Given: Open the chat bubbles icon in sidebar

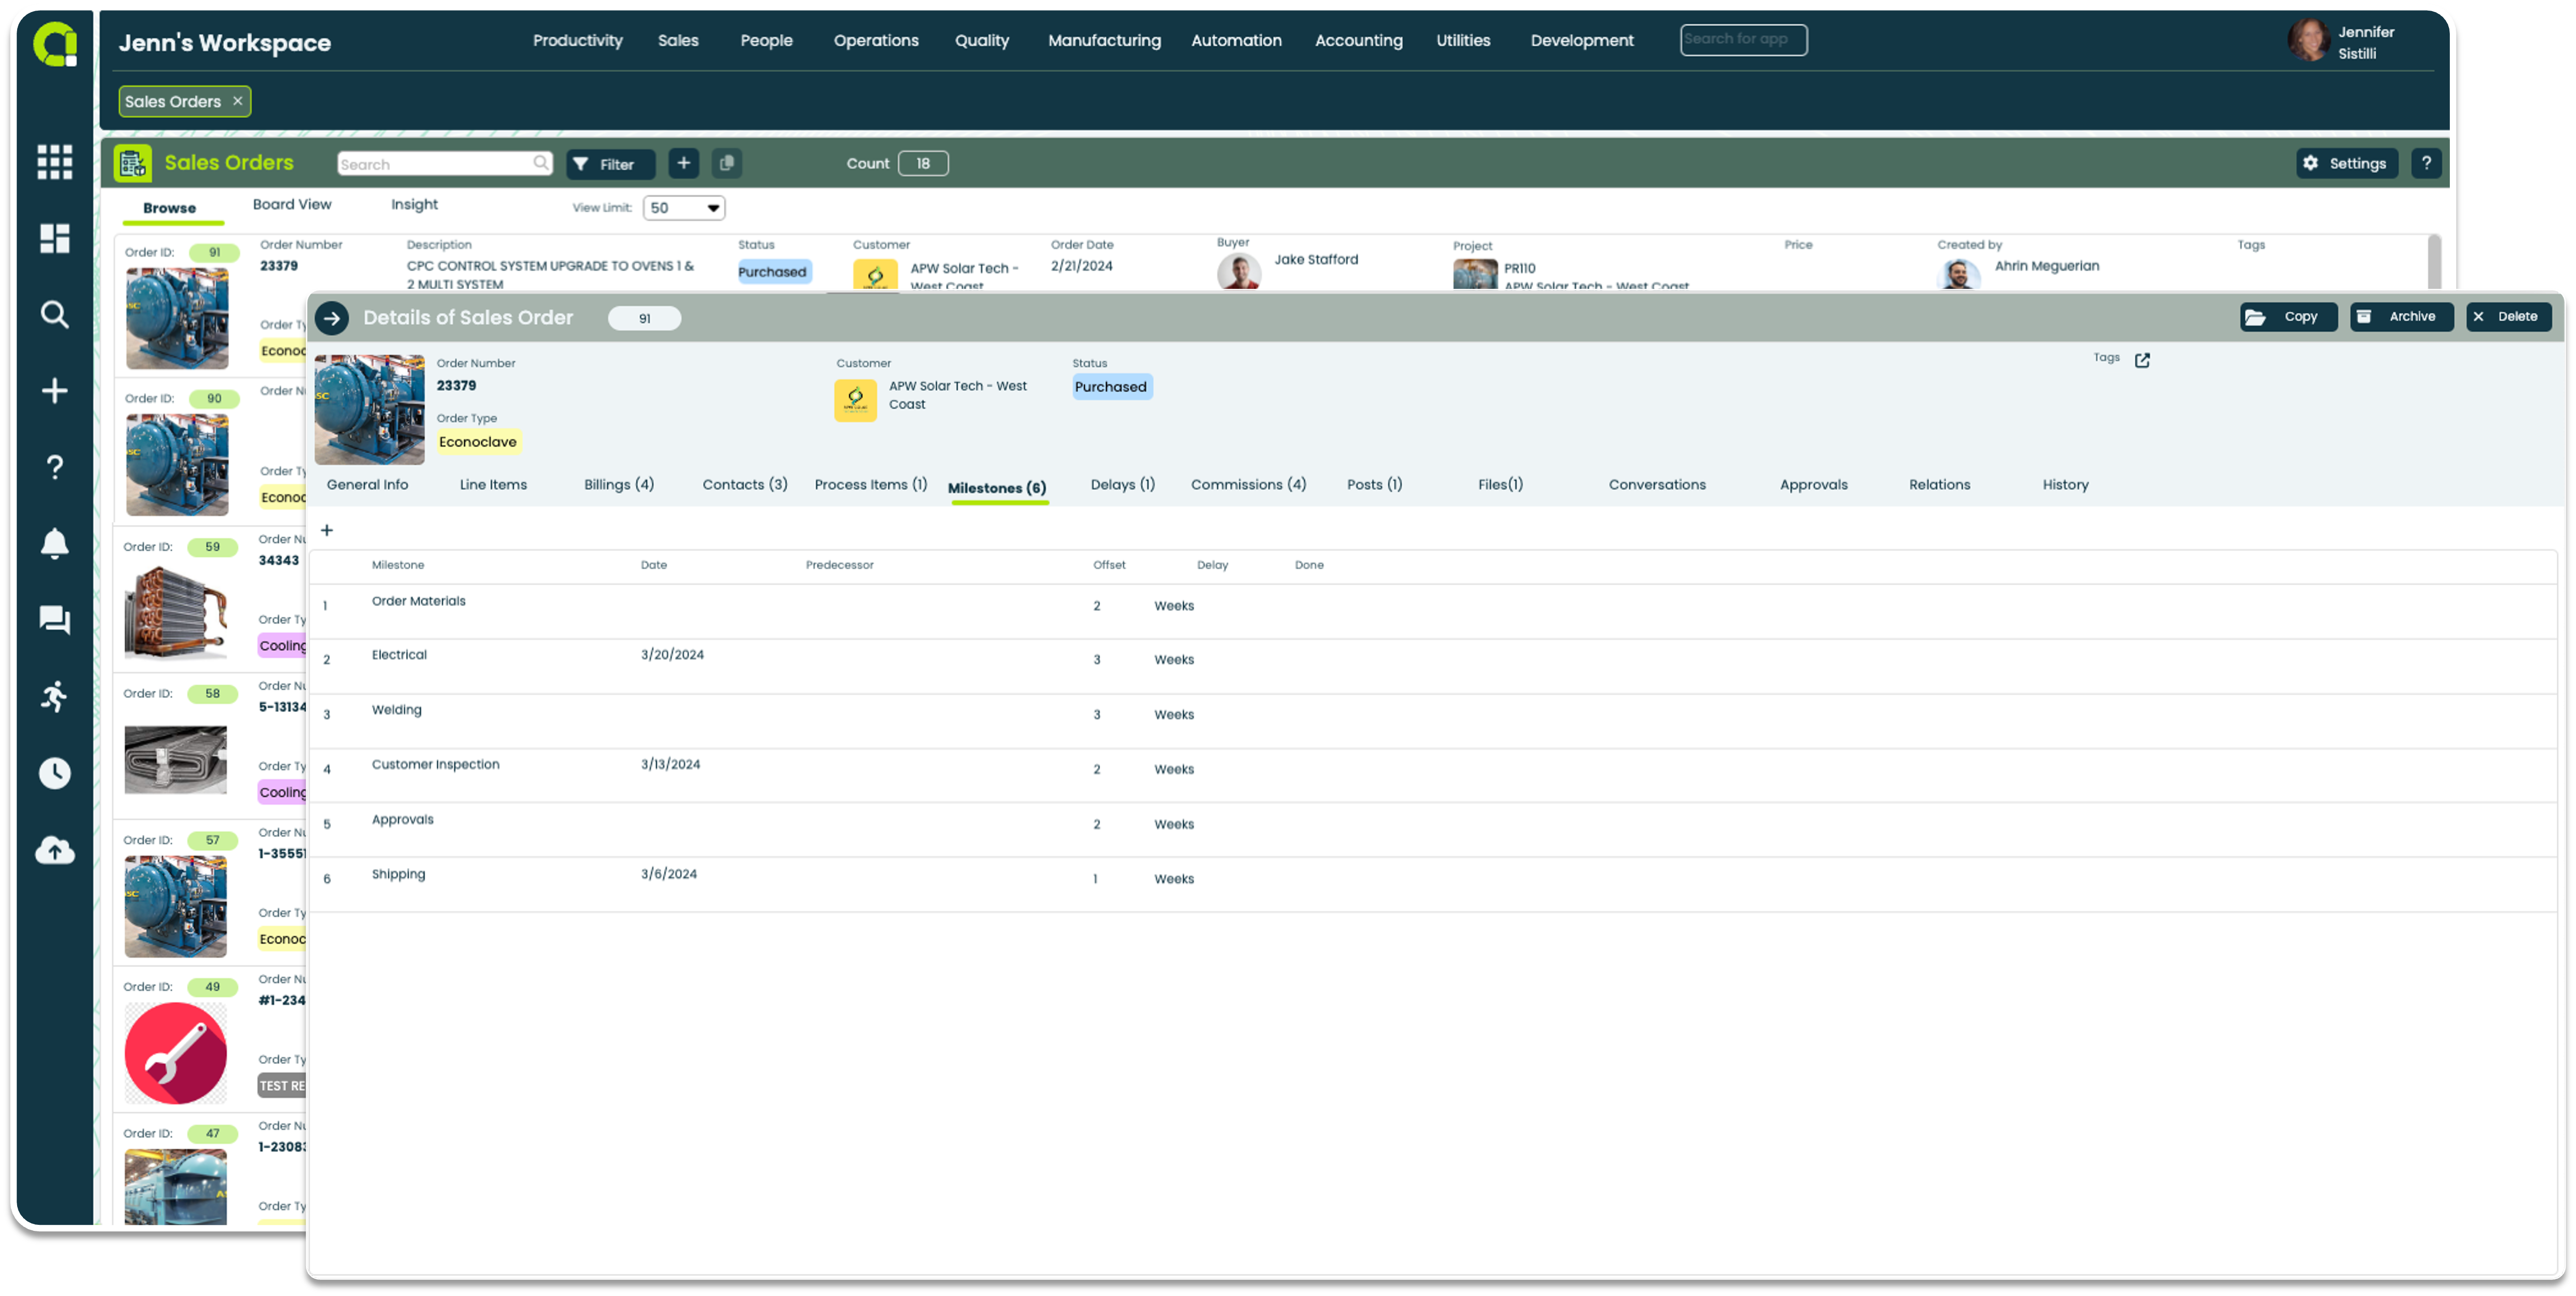Looking at the screenshot, I should [x=54, y=620].
